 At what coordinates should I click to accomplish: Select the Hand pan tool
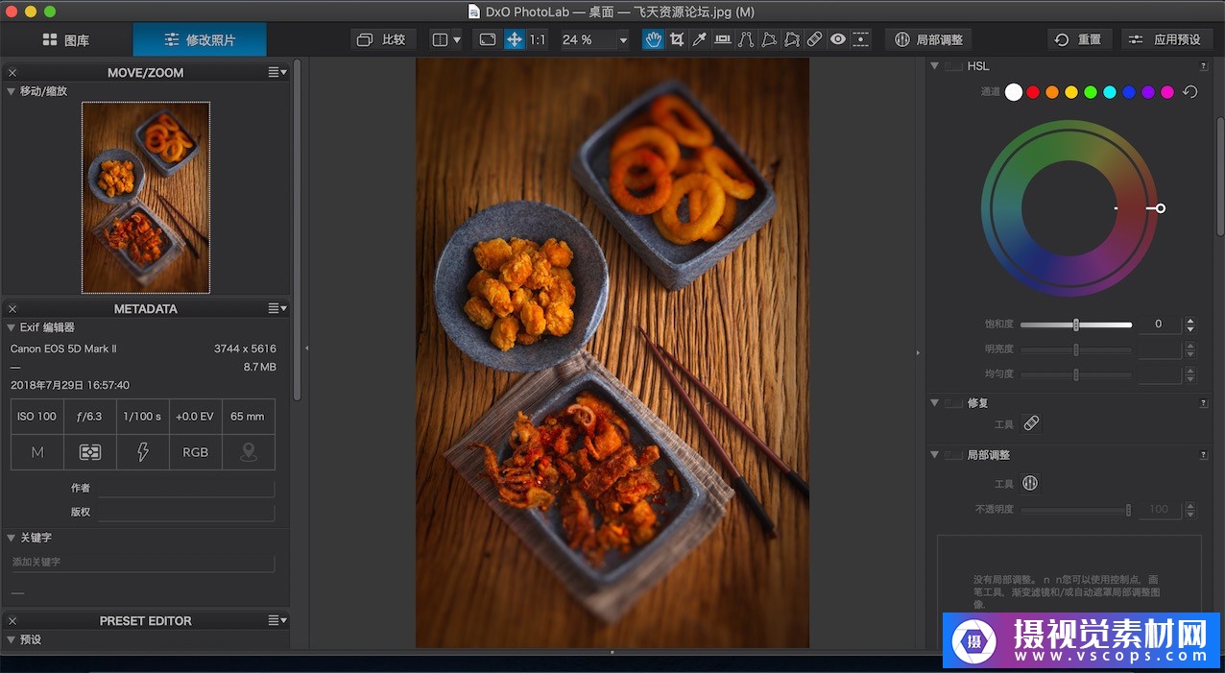(x=654, y=39)
